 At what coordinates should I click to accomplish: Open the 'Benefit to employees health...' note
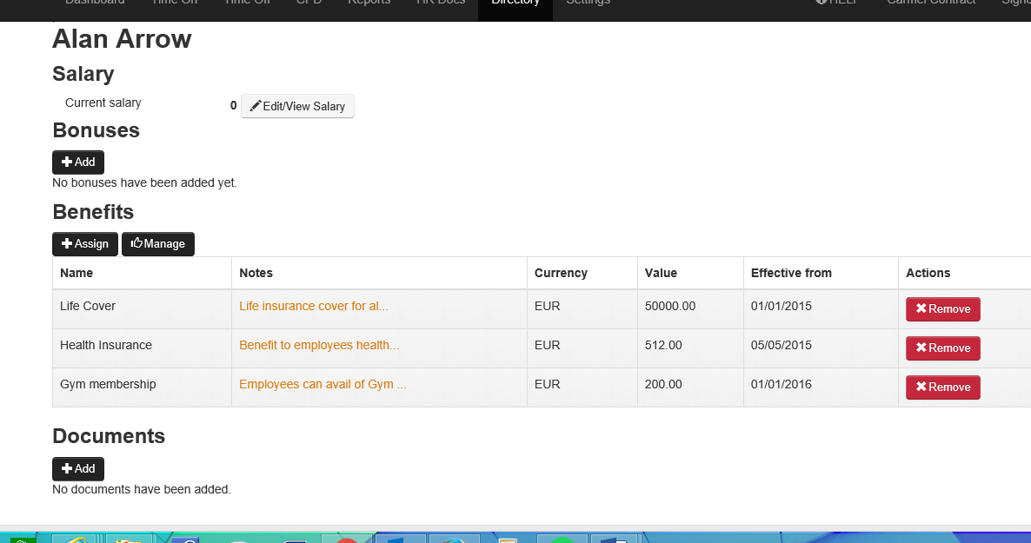[x=319, y=345]
